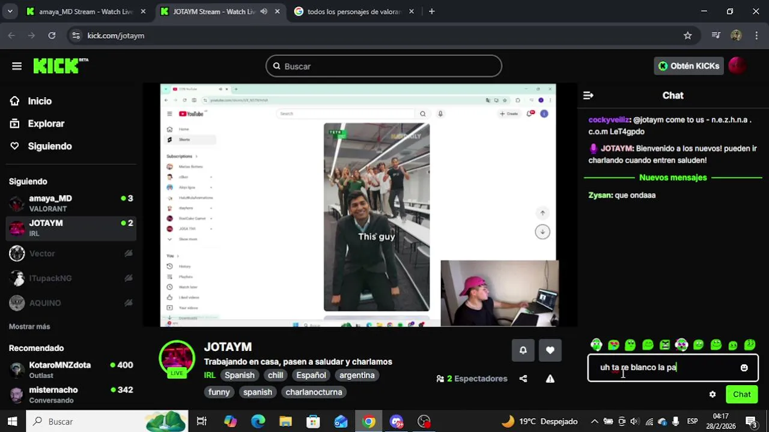Bookmark this page with star icon
The height and width of the screenshot is (432, 769).
pos(688,35)
